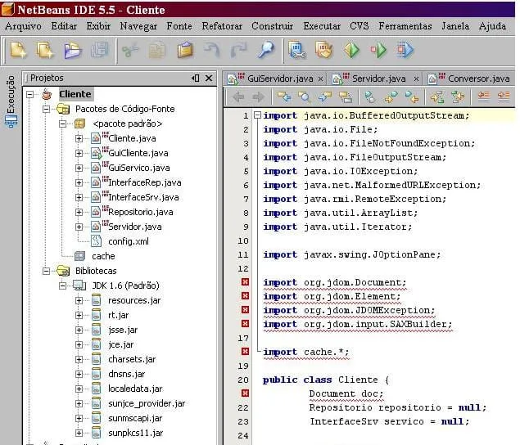Minimize the Projetos panel with its pin icon
The image size is (520, 445).
(196, 78)
